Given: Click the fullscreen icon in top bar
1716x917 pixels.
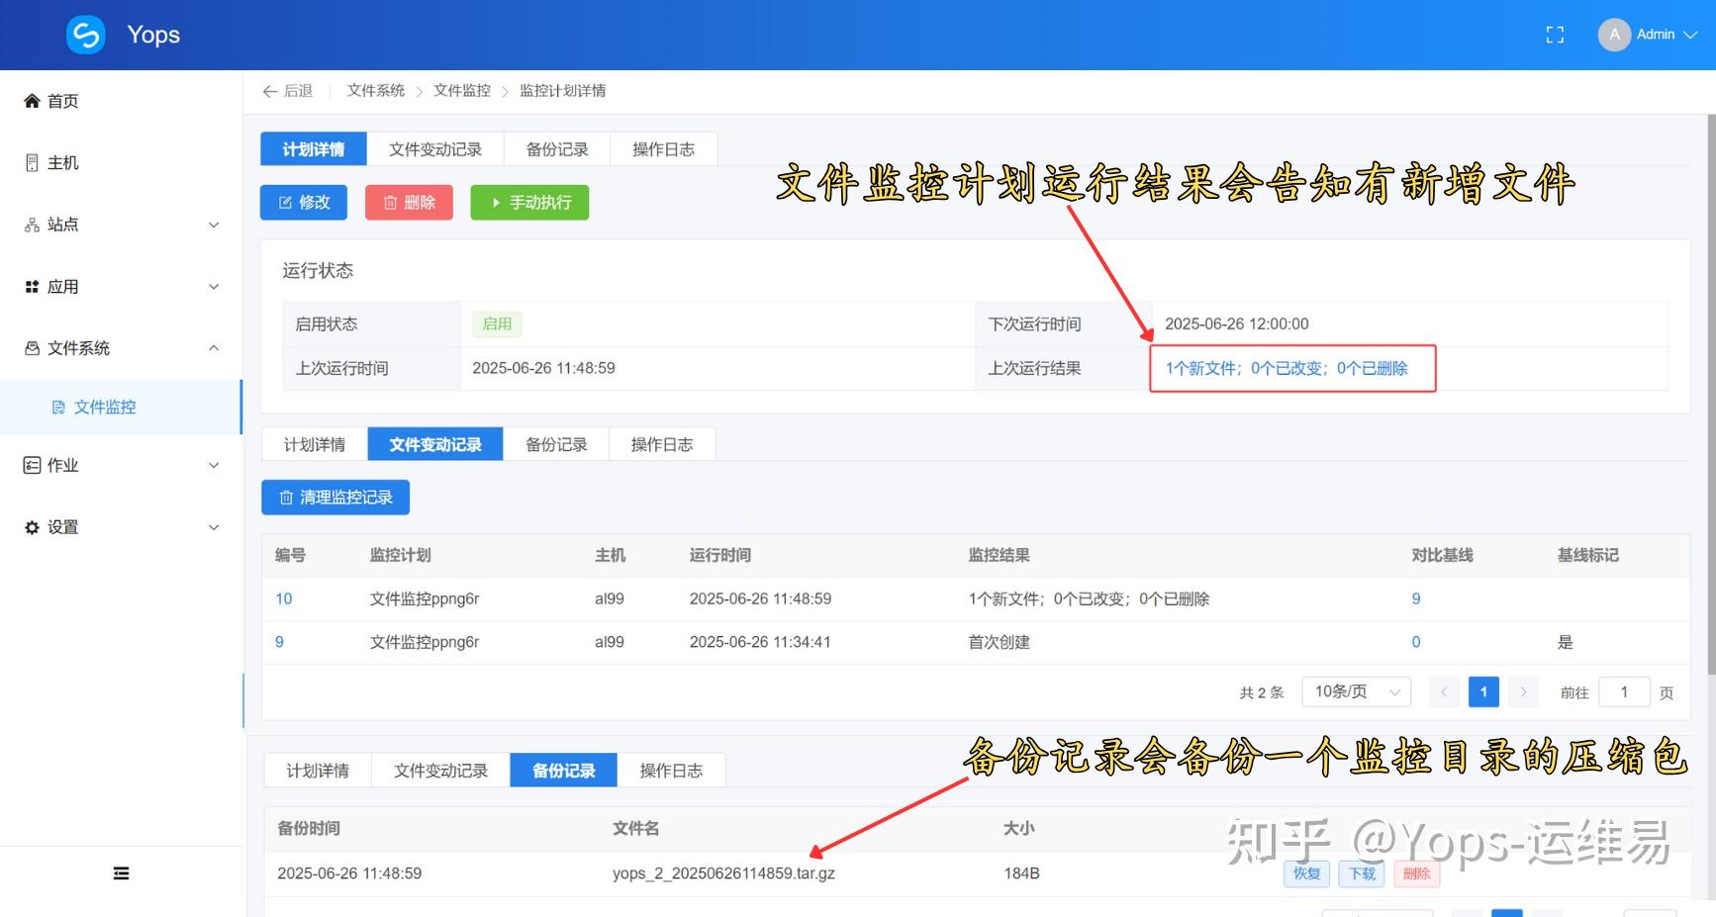Looking at the screenshot, I should [x=1555, y=34].
